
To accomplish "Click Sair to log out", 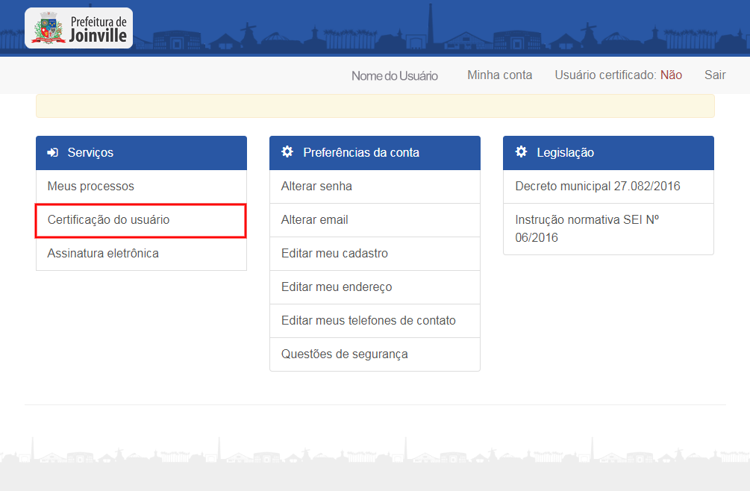I will point(715,75).
